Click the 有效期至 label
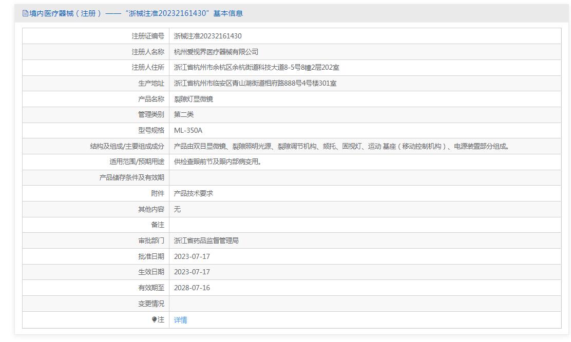 (151, 288)
